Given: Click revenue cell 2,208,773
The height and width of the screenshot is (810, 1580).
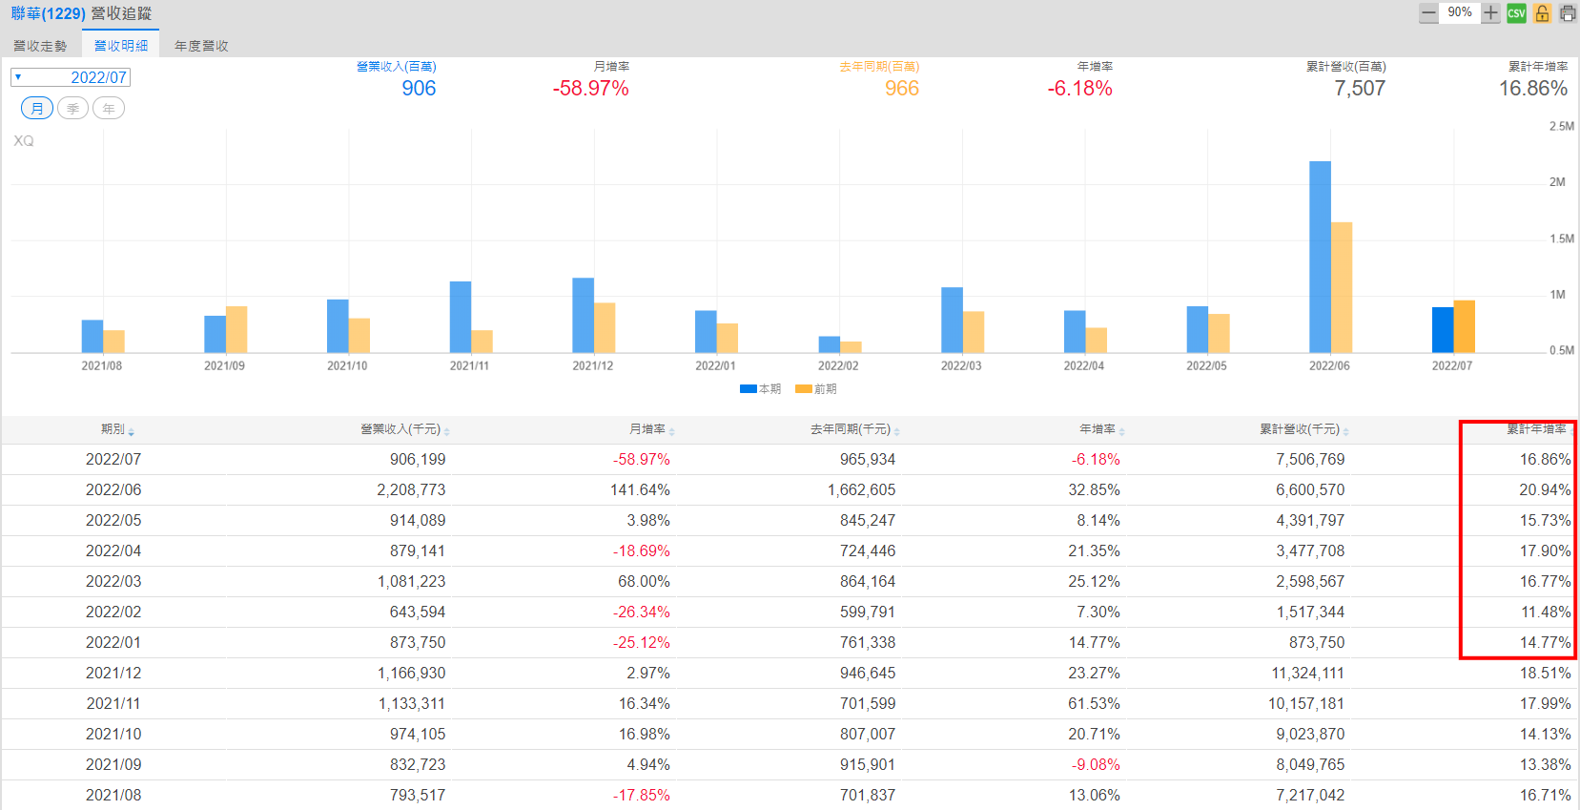Looking at the screenshot, I should tap(411, 490).
